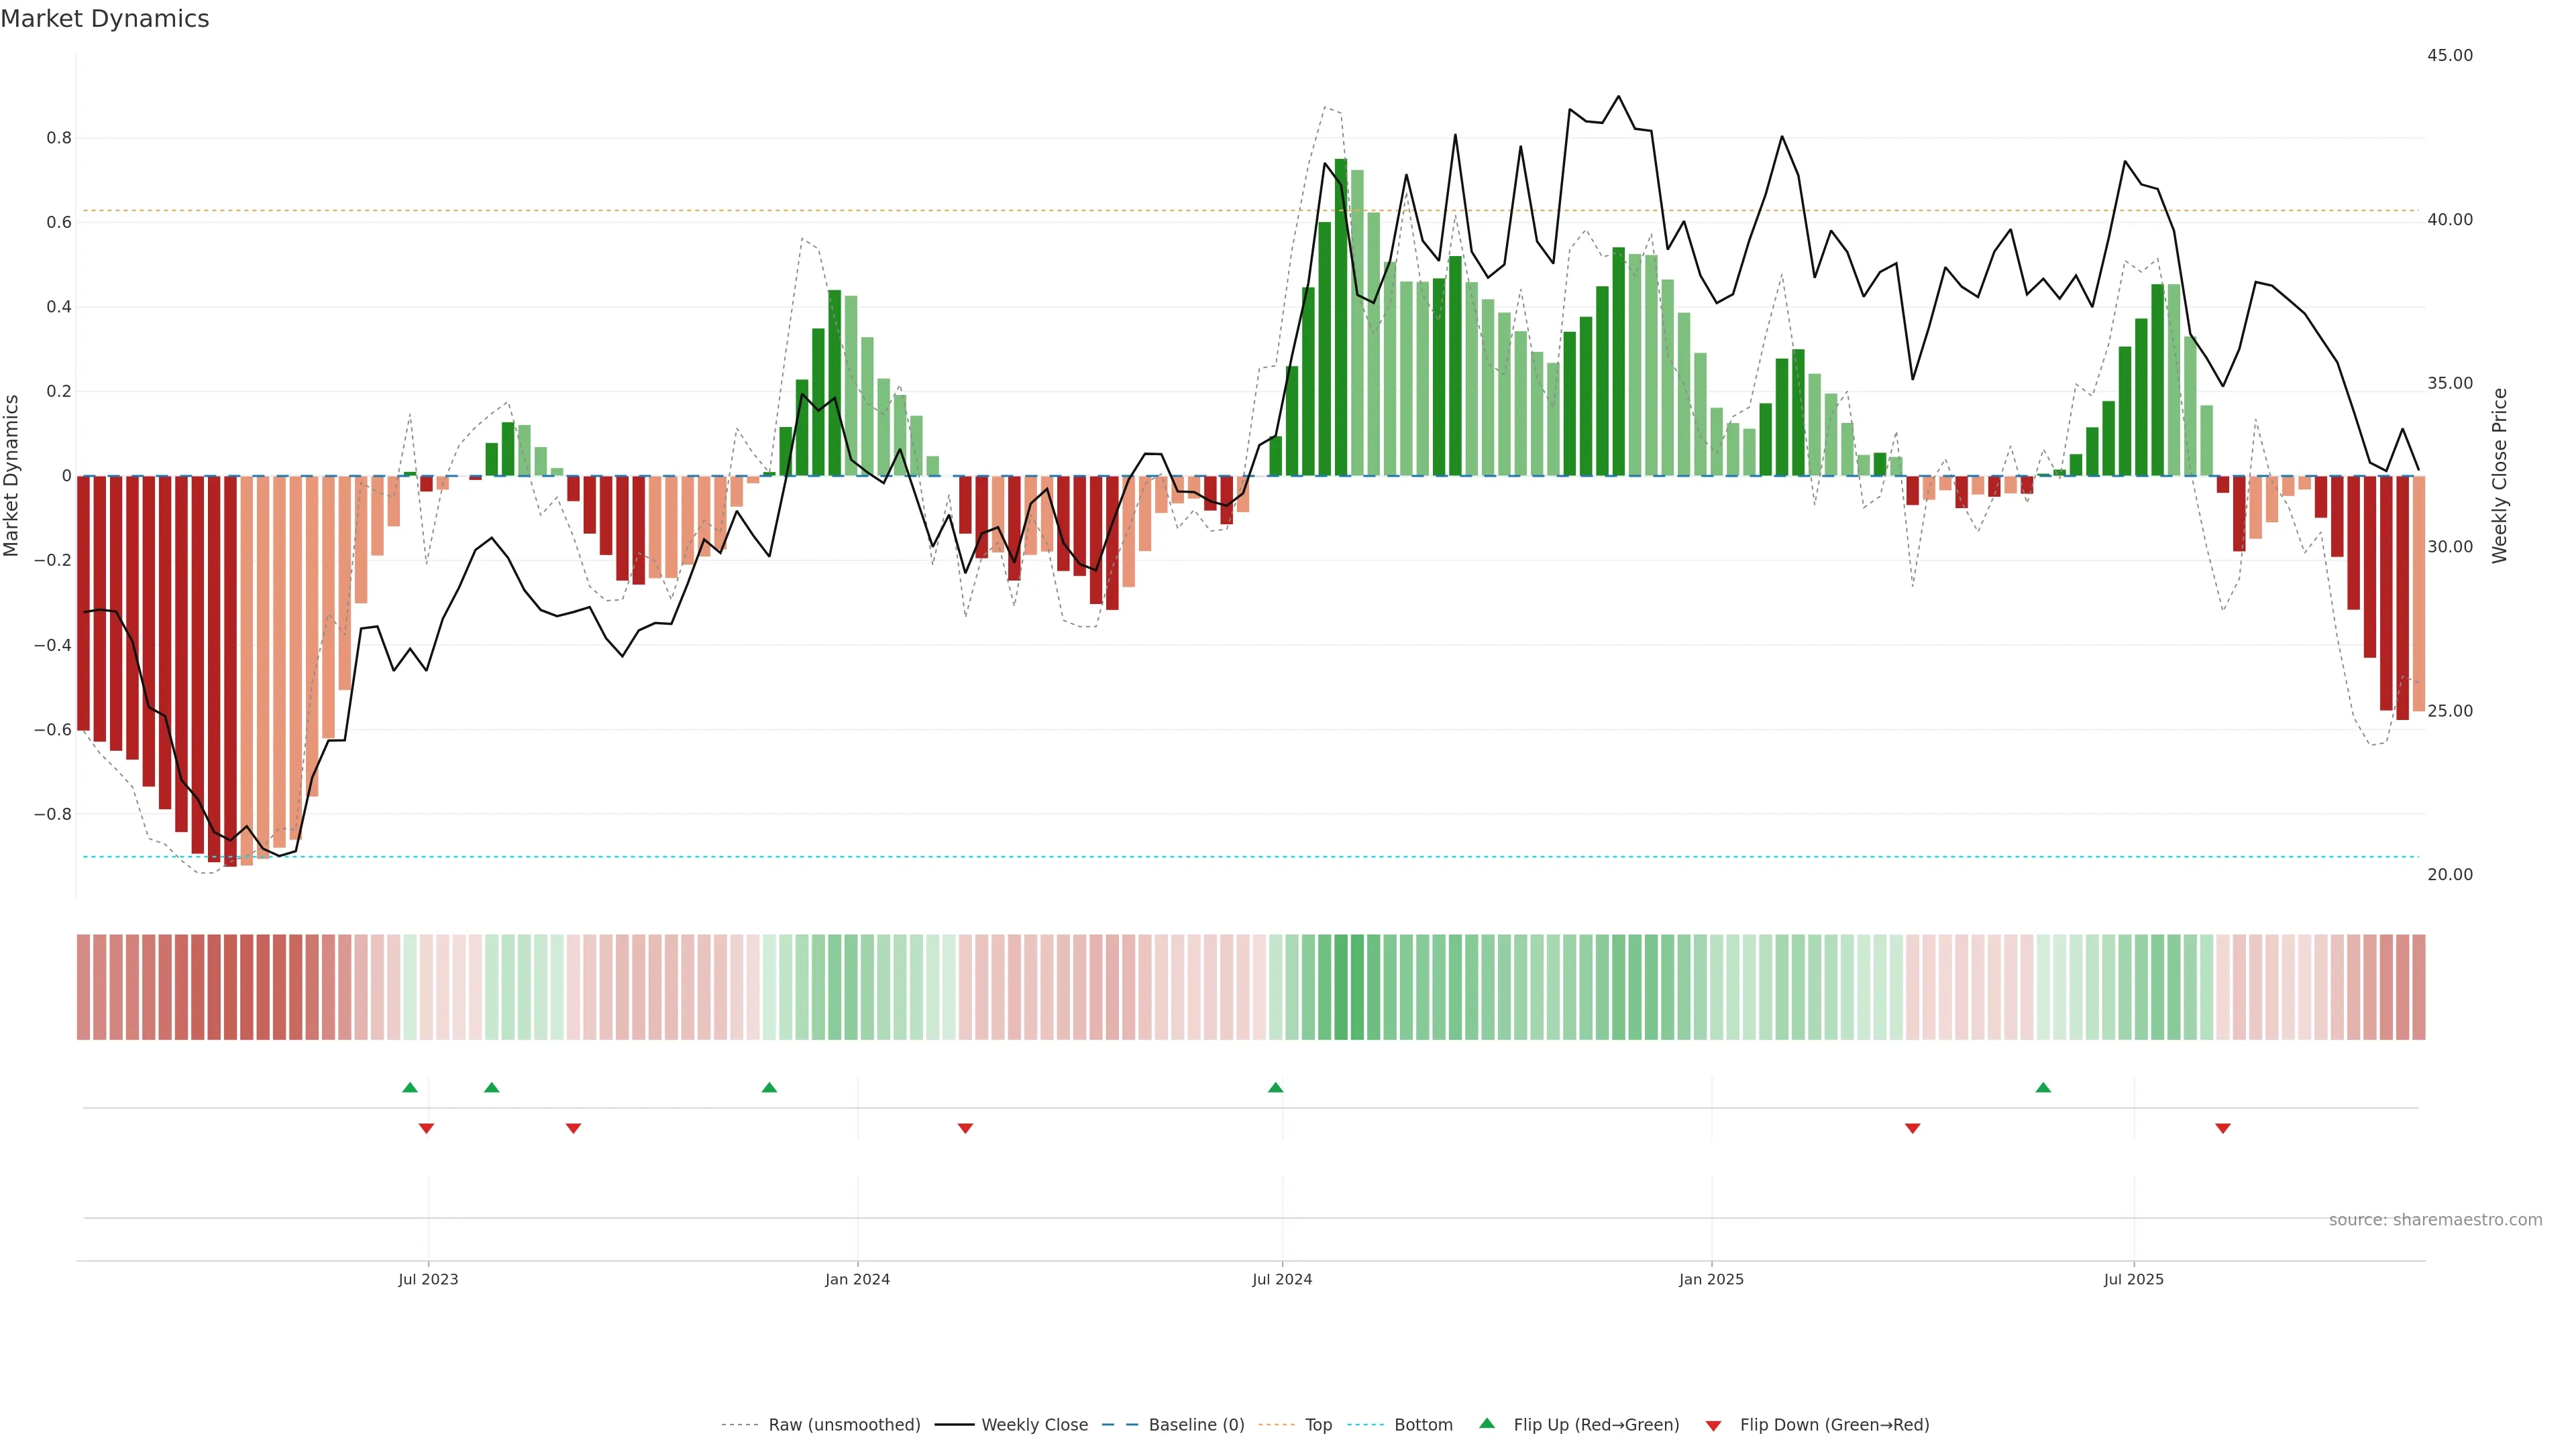This screenshot has height=1448, width=2576.
Task: Click the Weekly Close Price axis title
Action: click(x=2500, y=476)
